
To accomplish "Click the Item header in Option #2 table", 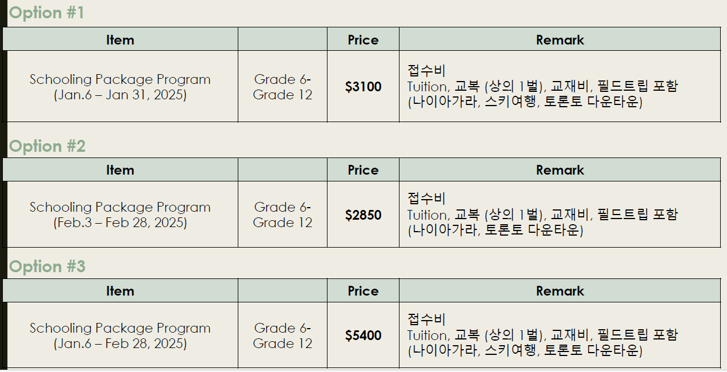I will pyautogui.click(x=120, y=170).
